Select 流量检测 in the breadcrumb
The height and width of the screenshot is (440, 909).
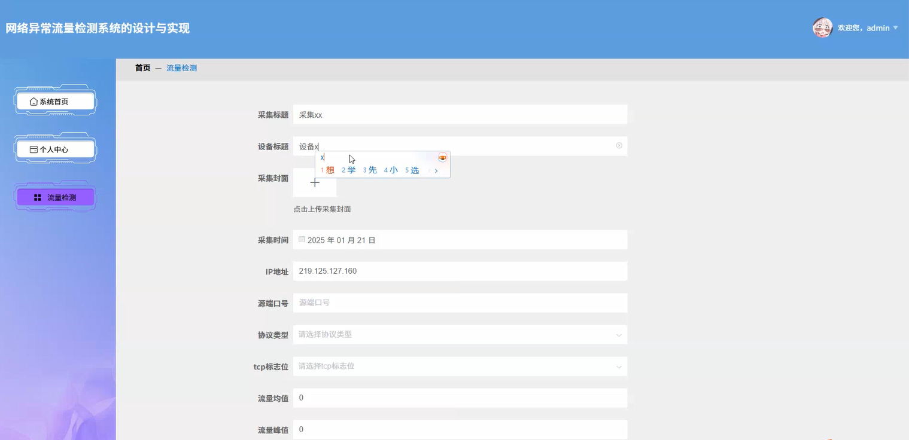pyautogui.click(x=182, y=68)
